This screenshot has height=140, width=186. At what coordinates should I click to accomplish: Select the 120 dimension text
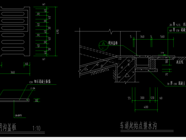(152, 98)
